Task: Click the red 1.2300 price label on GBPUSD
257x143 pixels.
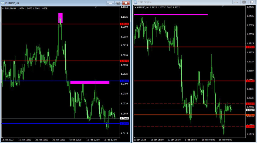Action: tap(250, 47)
